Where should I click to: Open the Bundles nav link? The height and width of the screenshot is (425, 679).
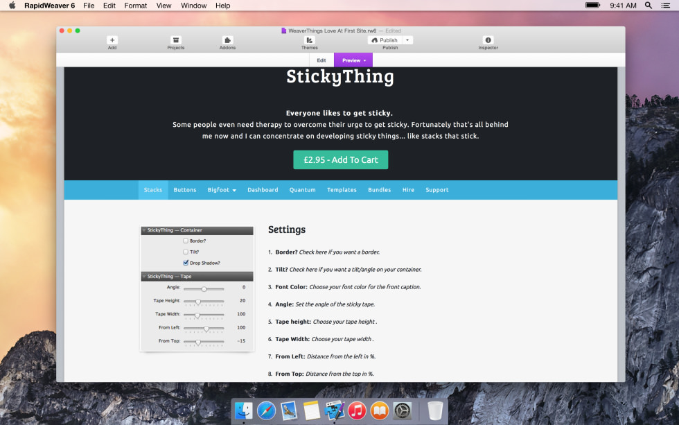tap(380, 190)
